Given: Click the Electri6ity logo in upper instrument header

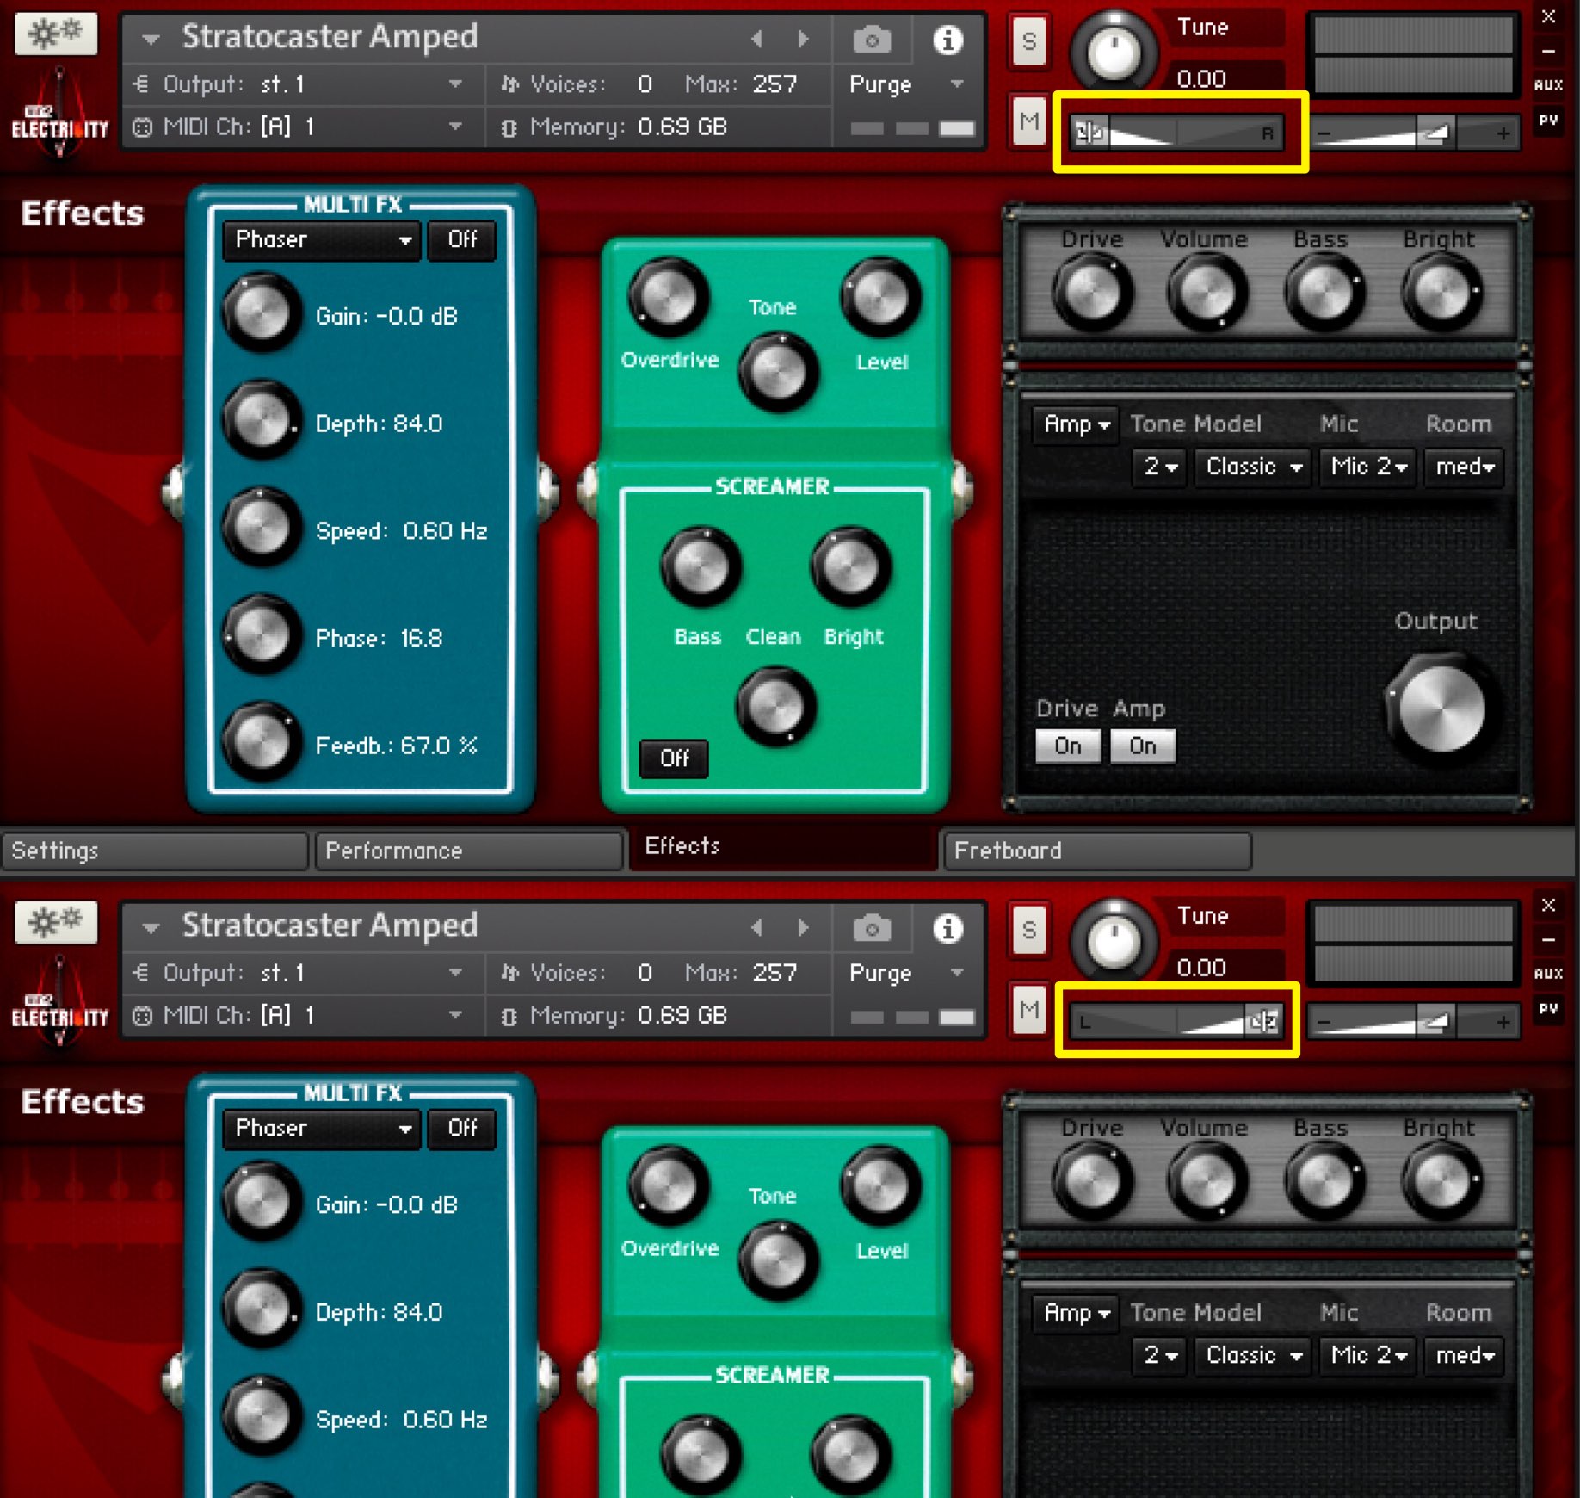Looking at the screenshot, I should [x=59, y=114].
